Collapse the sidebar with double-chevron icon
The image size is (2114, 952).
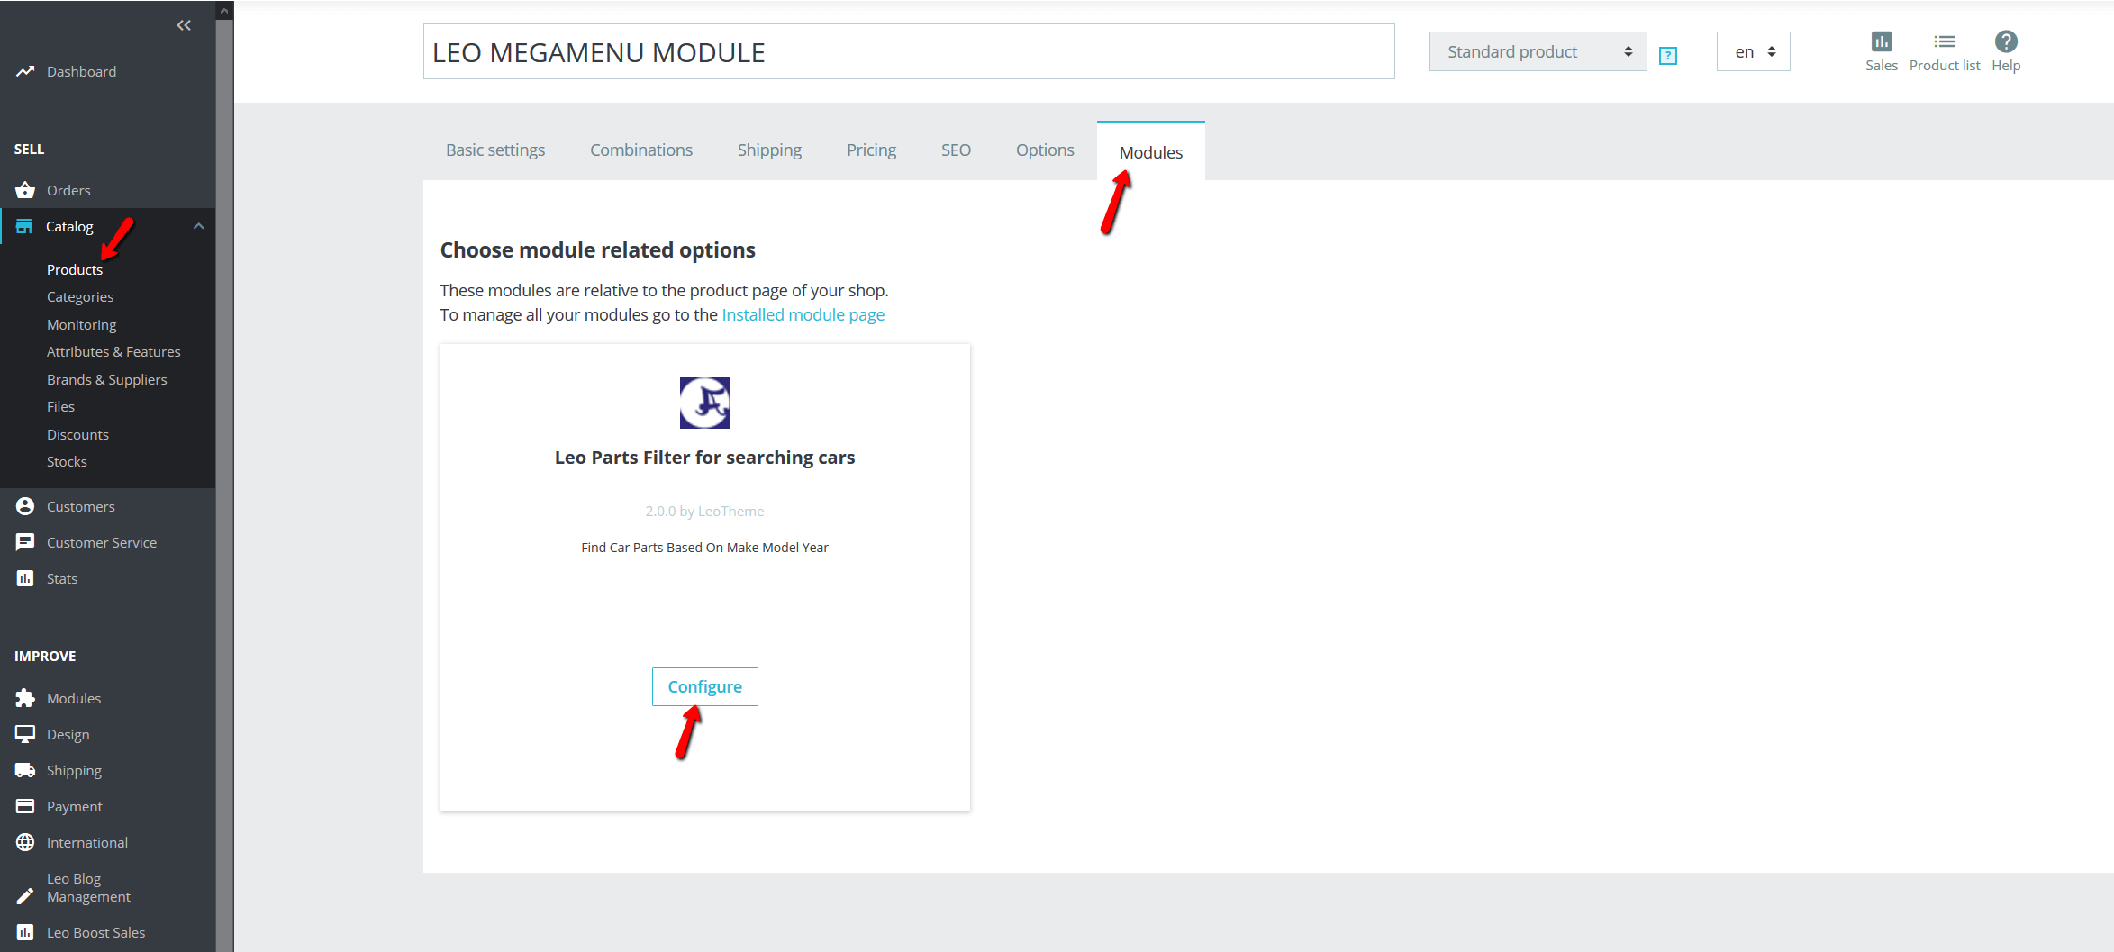point(184,25)
